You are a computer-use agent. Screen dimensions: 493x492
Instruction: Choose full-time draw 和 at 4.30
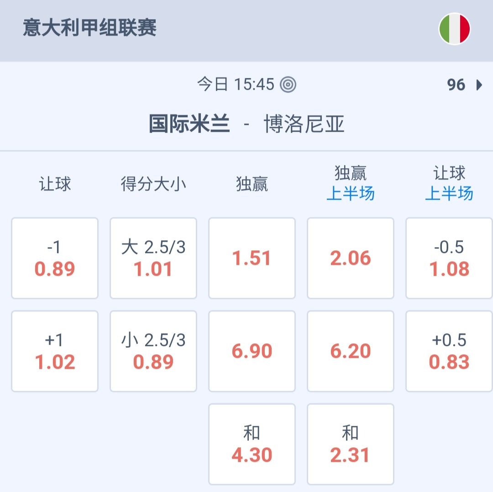(252, 444)
